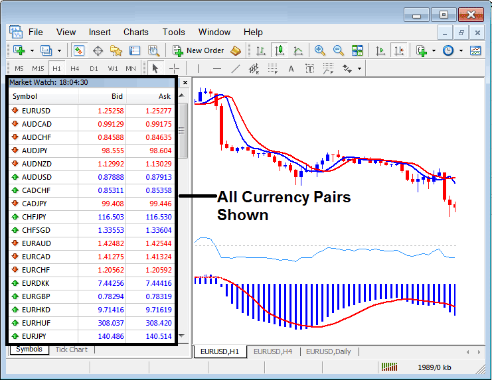Click the Zoom In magnifier icon

[x=319, y=50]
